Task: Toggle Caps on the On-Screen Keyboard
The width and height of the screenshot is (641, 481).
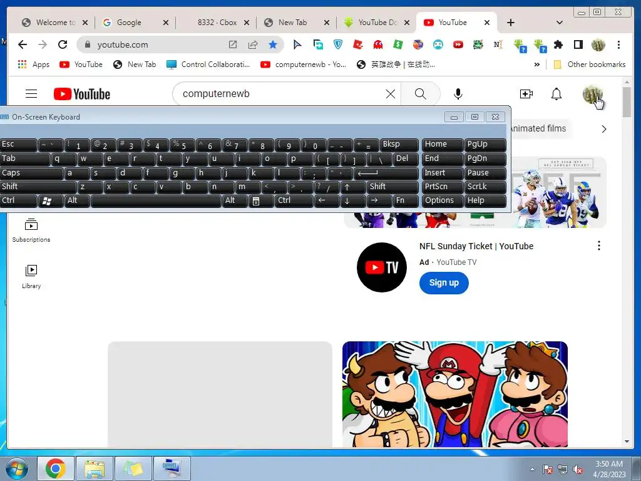Action: pos(31,173)
